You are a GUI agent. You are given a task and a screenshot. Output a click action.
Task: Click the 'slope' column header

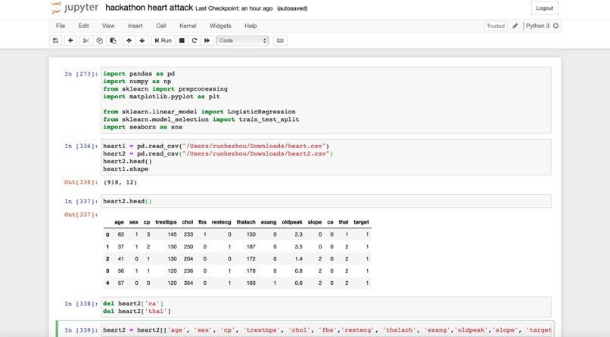point(314,222)
